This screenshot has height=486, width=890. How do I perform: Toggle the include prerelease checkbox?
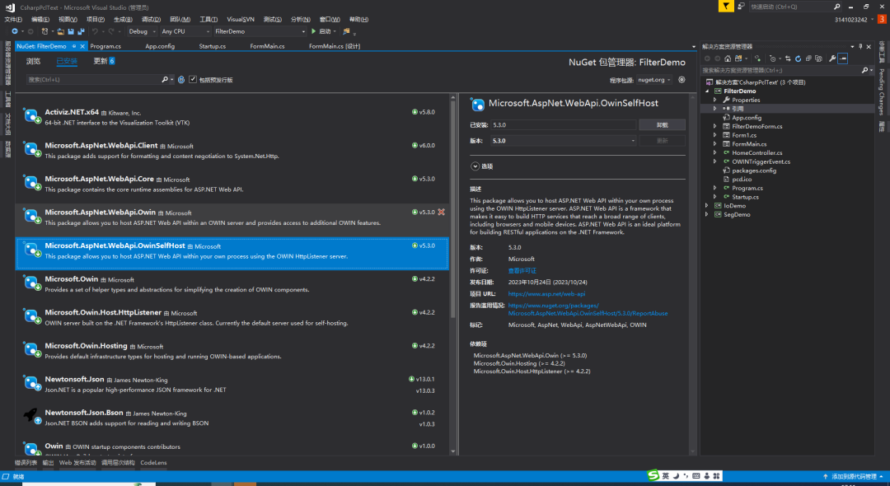pos(193,80)
